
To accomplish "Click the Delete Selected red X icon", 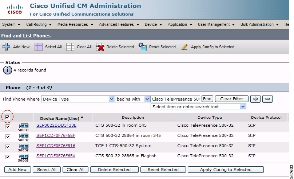I will point(100,47).
